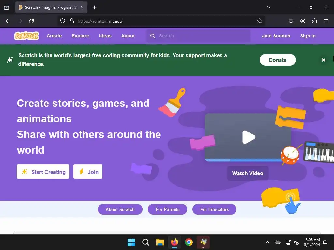Open the For Educators page
The image size is (334, 250).
(214, 209)
